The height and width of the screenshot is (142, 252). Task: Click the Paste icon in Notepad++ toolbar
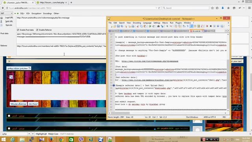point(145,26)
